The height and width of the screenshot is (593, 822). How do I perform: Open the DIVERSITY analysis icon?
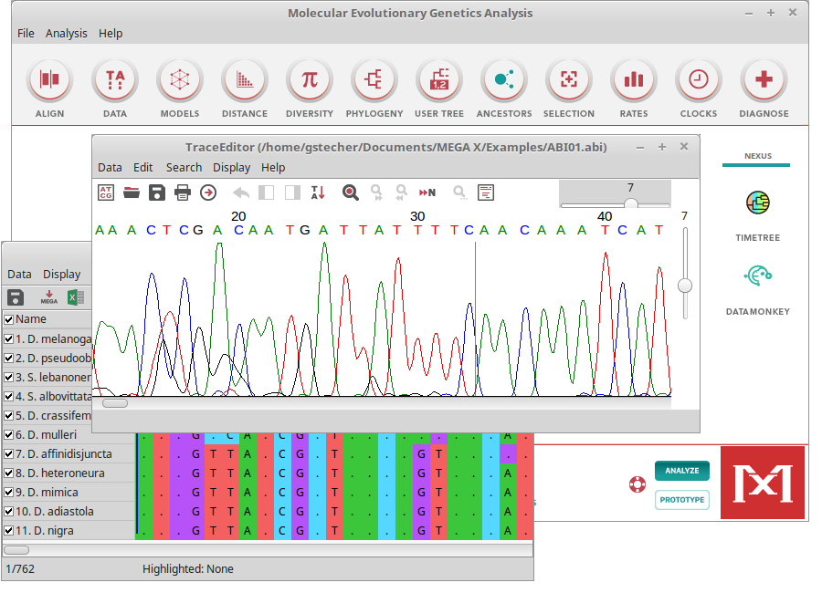(310, 79)
